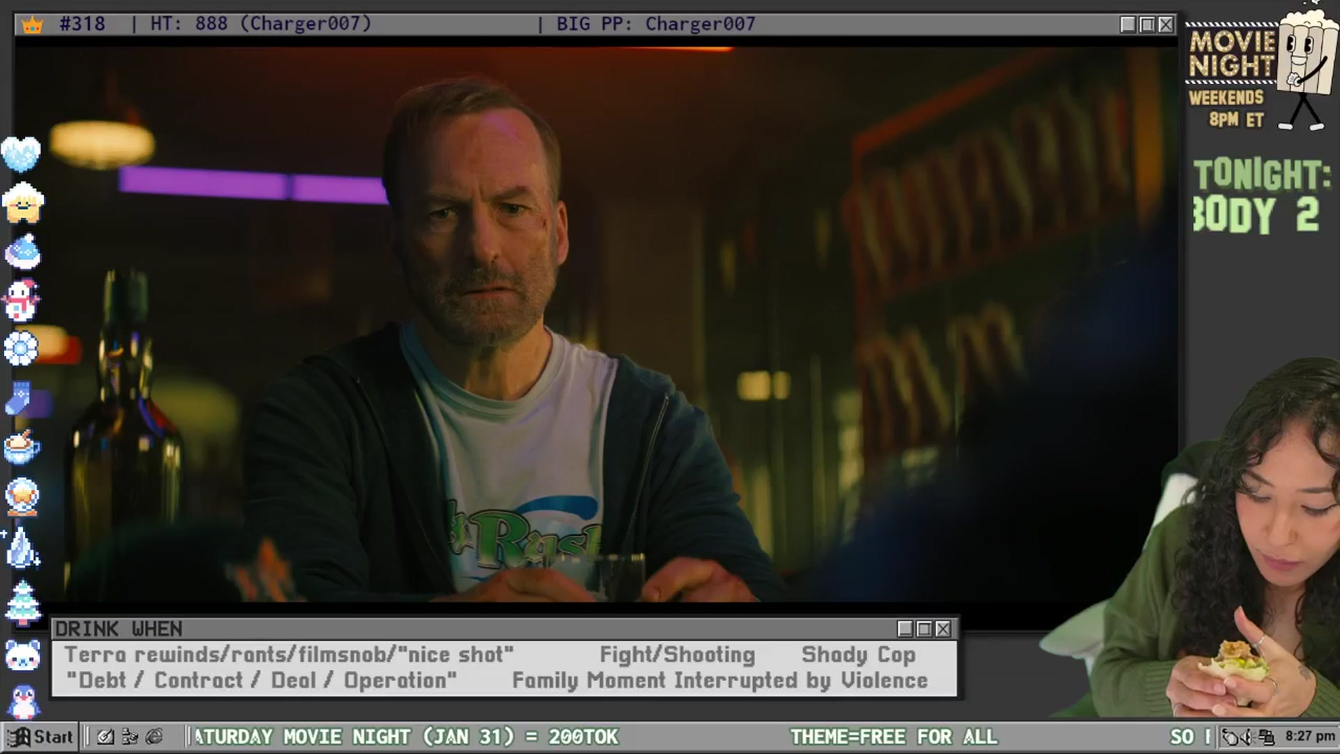Minimize the DRINK WHEN window
The height and width of the screenshot is (754, 1340).
[x=905, y=629]
